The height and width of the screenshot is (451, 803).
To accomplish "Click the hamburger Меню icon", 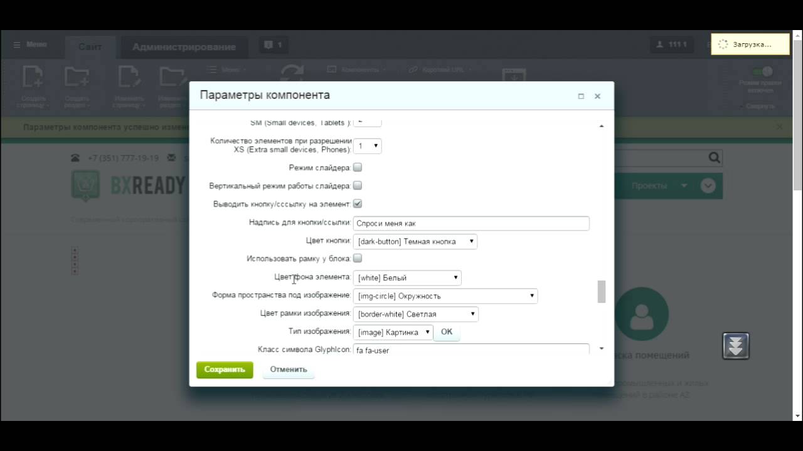I will 17,45.
